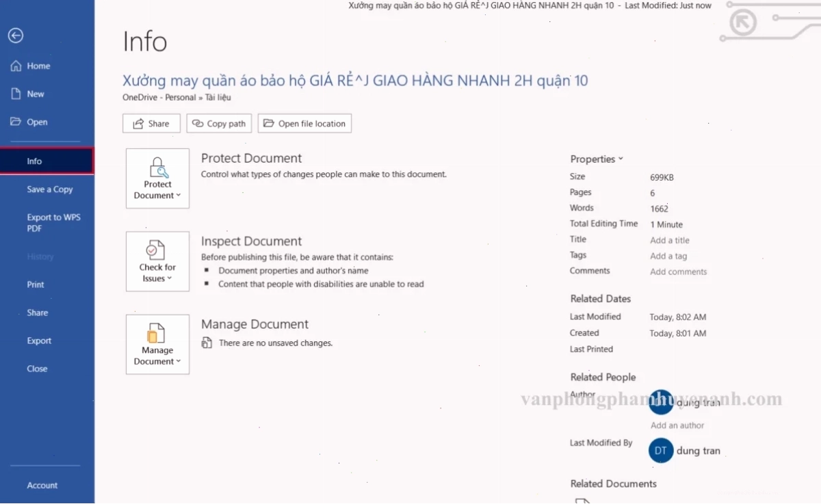Click the 'OneDrive - Personal » Tài liệu' path
The height and width of the screenshot is (504, 821).
coord(177,97)
